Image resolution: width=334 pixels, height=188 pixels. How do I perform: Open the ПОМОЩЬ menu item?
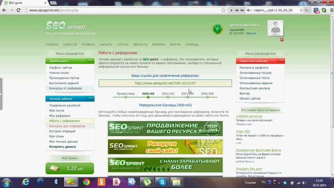(192, 44)
